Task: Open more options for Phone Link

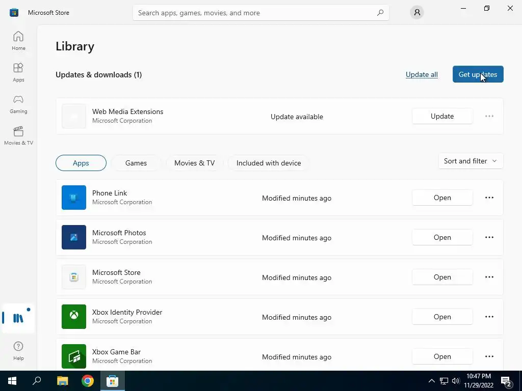Action: (x=489, y=198)
